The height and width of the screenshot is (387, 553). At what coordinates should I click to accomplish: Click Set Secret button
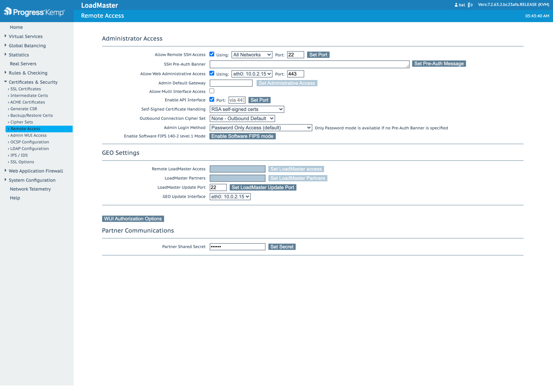282,247
